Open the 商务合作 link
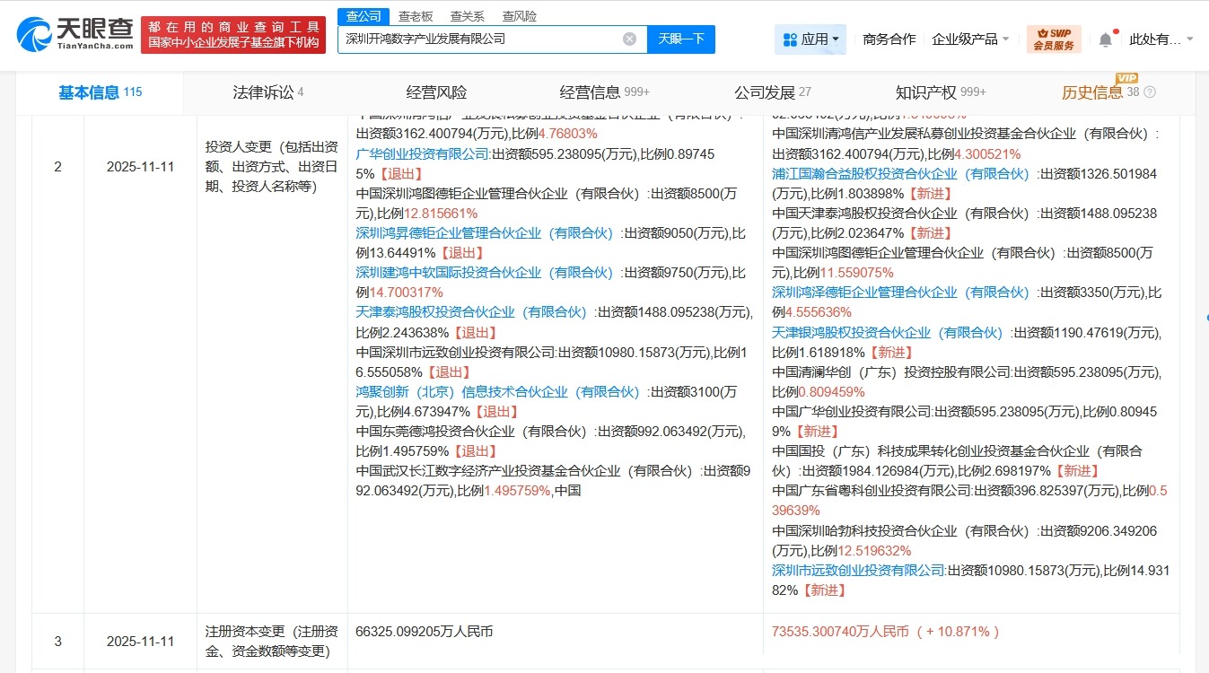This screenshot has width=1209, height=673. pyautogui.click(x=888, y=39)
